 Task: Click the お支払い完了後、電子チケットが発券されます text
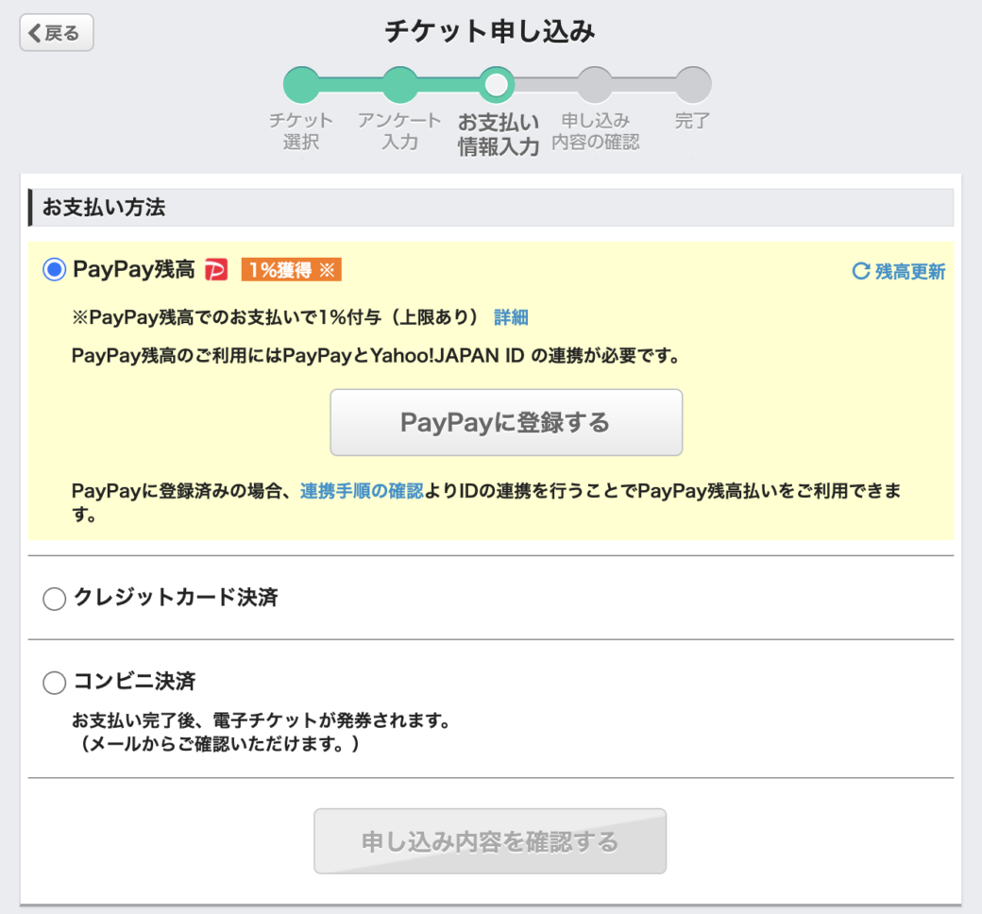point(262,720)
